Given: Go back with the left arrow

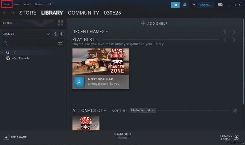Looking at the screenshot, I should 5,13.
